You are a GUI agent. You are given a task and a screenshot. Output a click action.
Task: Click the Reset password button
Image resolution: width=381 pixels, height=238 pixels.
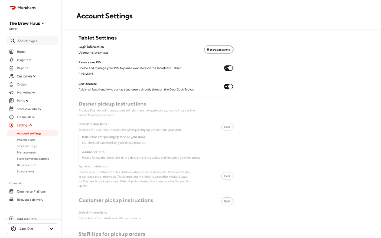click(218, 49)
